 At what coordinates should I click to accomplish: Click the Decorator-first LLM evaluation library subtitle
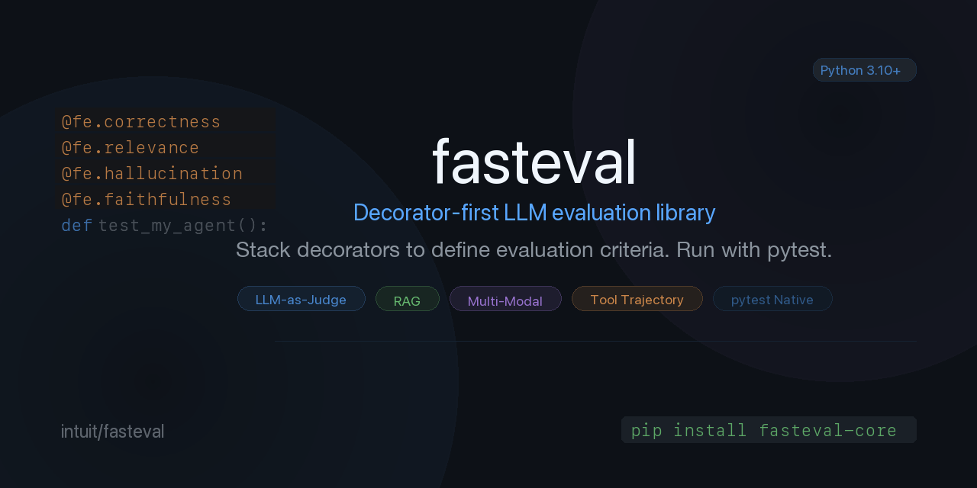tap(534, 213)
